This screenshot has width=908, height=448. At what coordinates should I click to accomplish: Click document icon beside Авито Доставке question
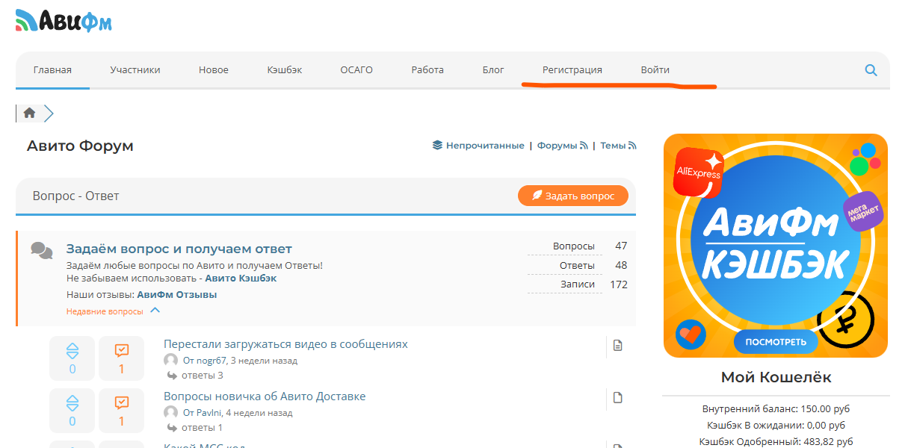point(618,397)
